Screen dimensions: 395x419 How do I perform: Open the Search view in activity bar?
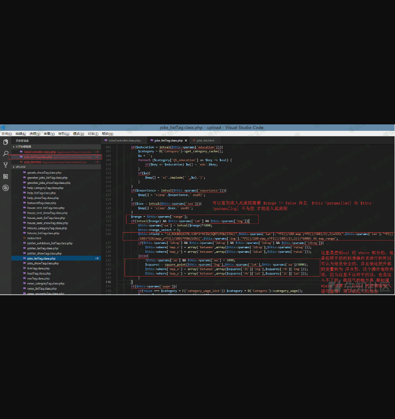tap(5, 154)
